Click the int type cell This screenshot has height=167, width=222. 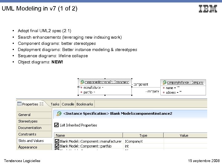point(143,146)
